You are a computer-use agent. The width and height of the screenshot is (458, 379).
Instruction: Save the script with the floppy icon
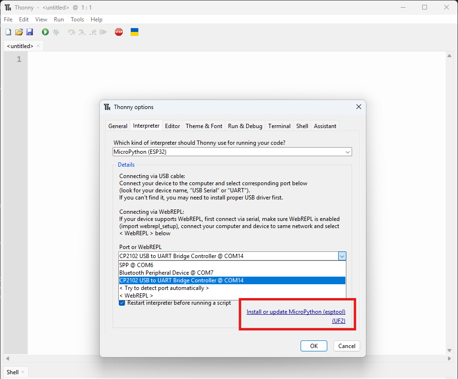[x=30, y=32]
